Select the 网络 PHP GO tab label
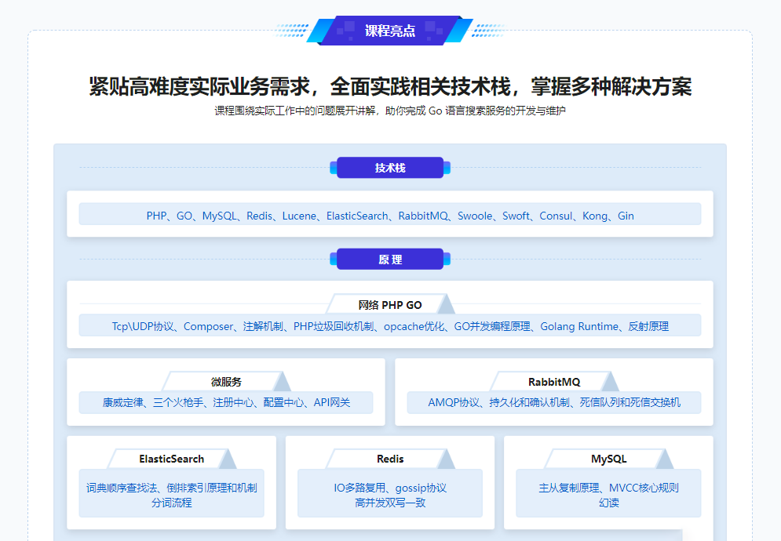Viewport: 781px width, 541px height. point(390,305)
